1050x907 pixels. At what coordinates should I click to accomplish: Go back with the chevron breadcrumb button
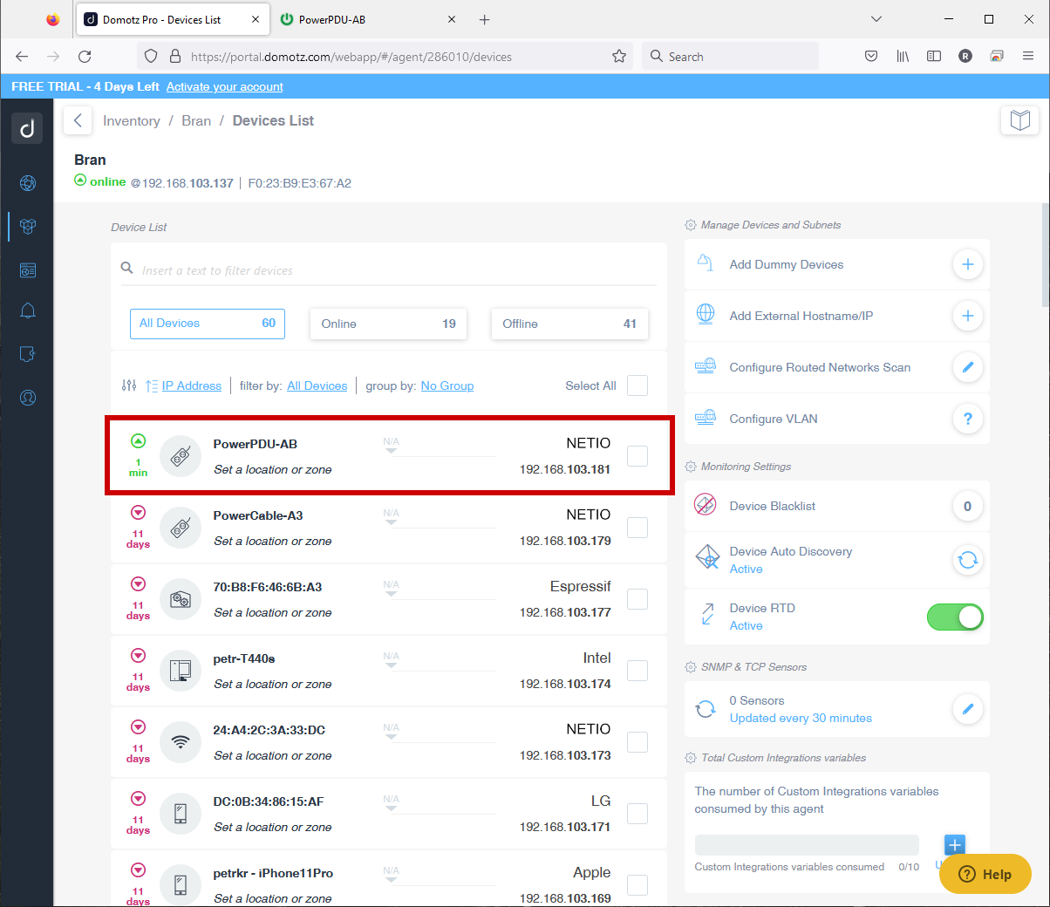[x=78, y=120]
